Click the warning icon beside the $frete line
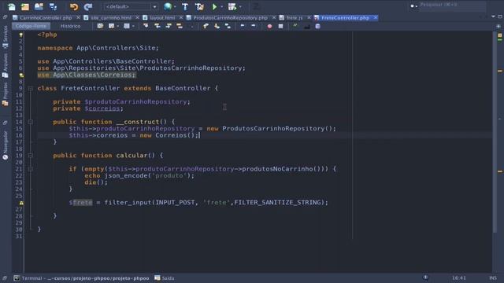The width and height of the screenshot is (504, 283). pos(21,203)
